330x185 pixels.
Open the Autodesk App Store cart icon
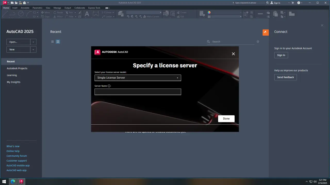293,3
